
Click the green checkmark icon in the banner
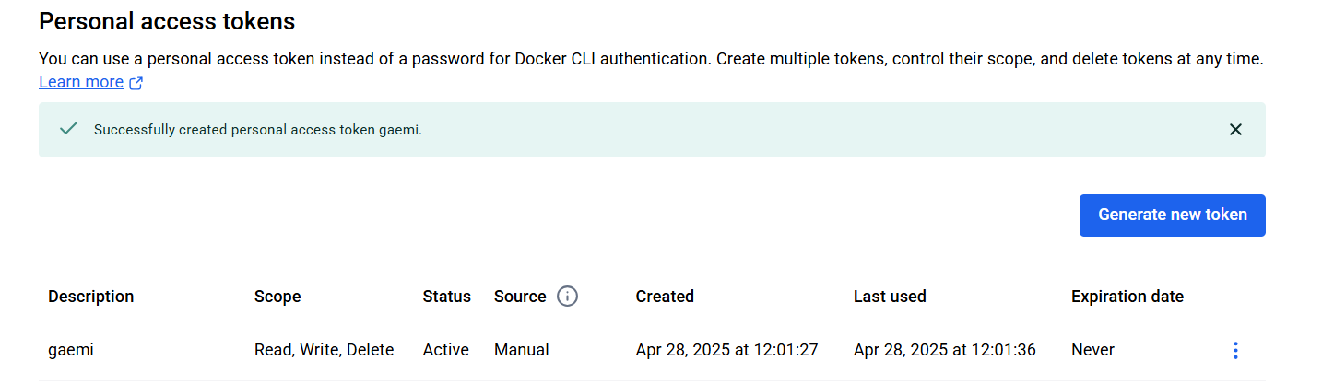tap(68, 129)
